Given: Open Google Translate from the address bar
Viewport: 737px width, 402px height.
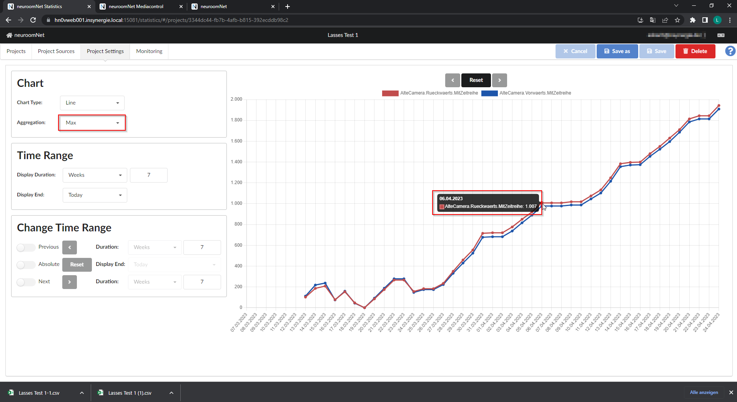Looking at the screenshot, I should coord(652,20).
